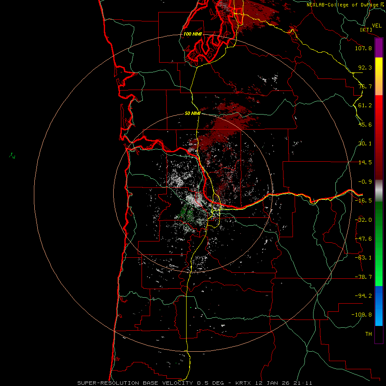Select the -109.8 velocity scale value
The image size is (386, 386).
click(x=362, y=315)
